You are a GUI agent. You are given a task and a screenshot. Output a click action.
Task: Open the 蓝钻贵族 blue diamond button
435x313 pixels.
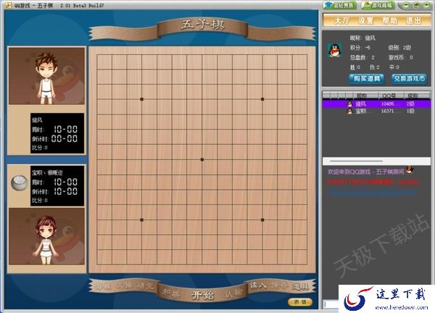pyautogui.click(x=340, y=5)
